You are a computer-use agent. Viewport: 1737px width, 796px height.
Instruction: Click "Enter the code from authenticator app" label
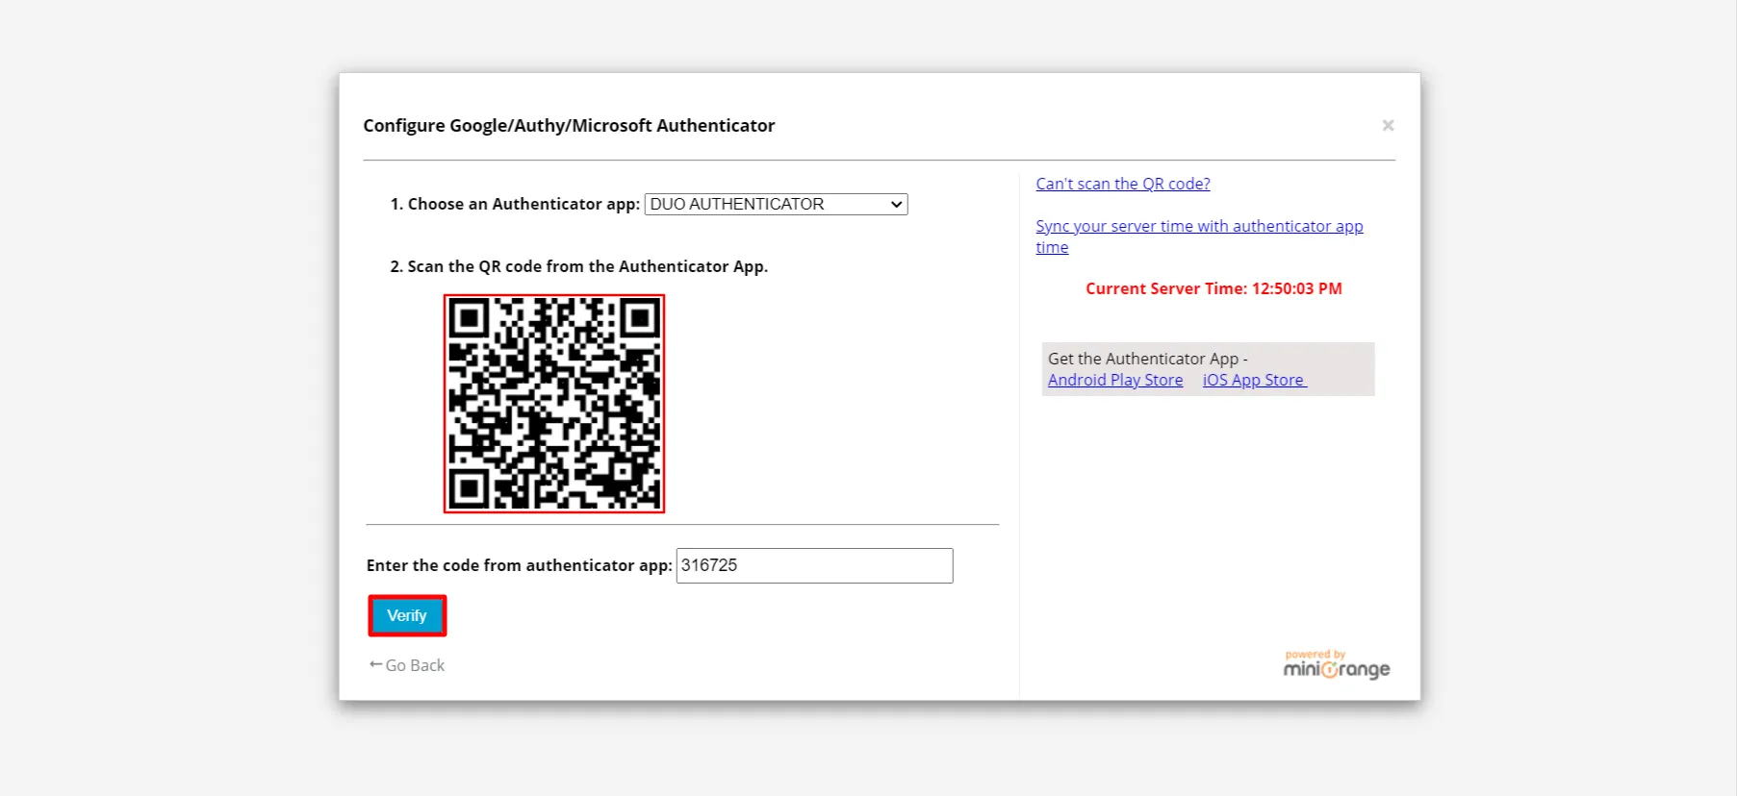(520, 565)
